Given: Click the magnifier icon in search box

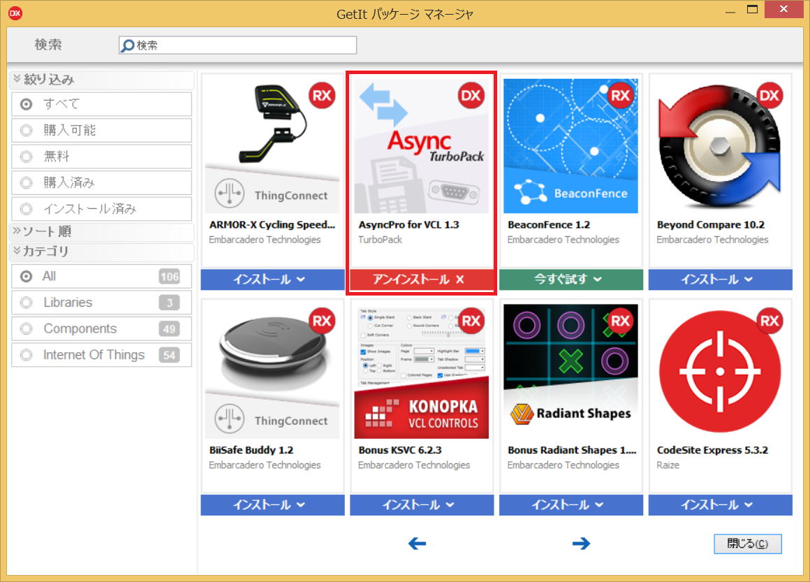Looking at the screenshot, I should (x=127, y=45).
